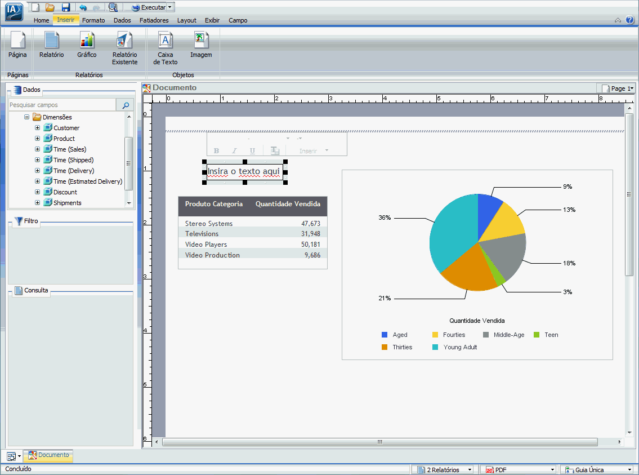The width and height of the screenshot is (639, 475).
Task: Open the help question mark icon
Action: (629, 20)
